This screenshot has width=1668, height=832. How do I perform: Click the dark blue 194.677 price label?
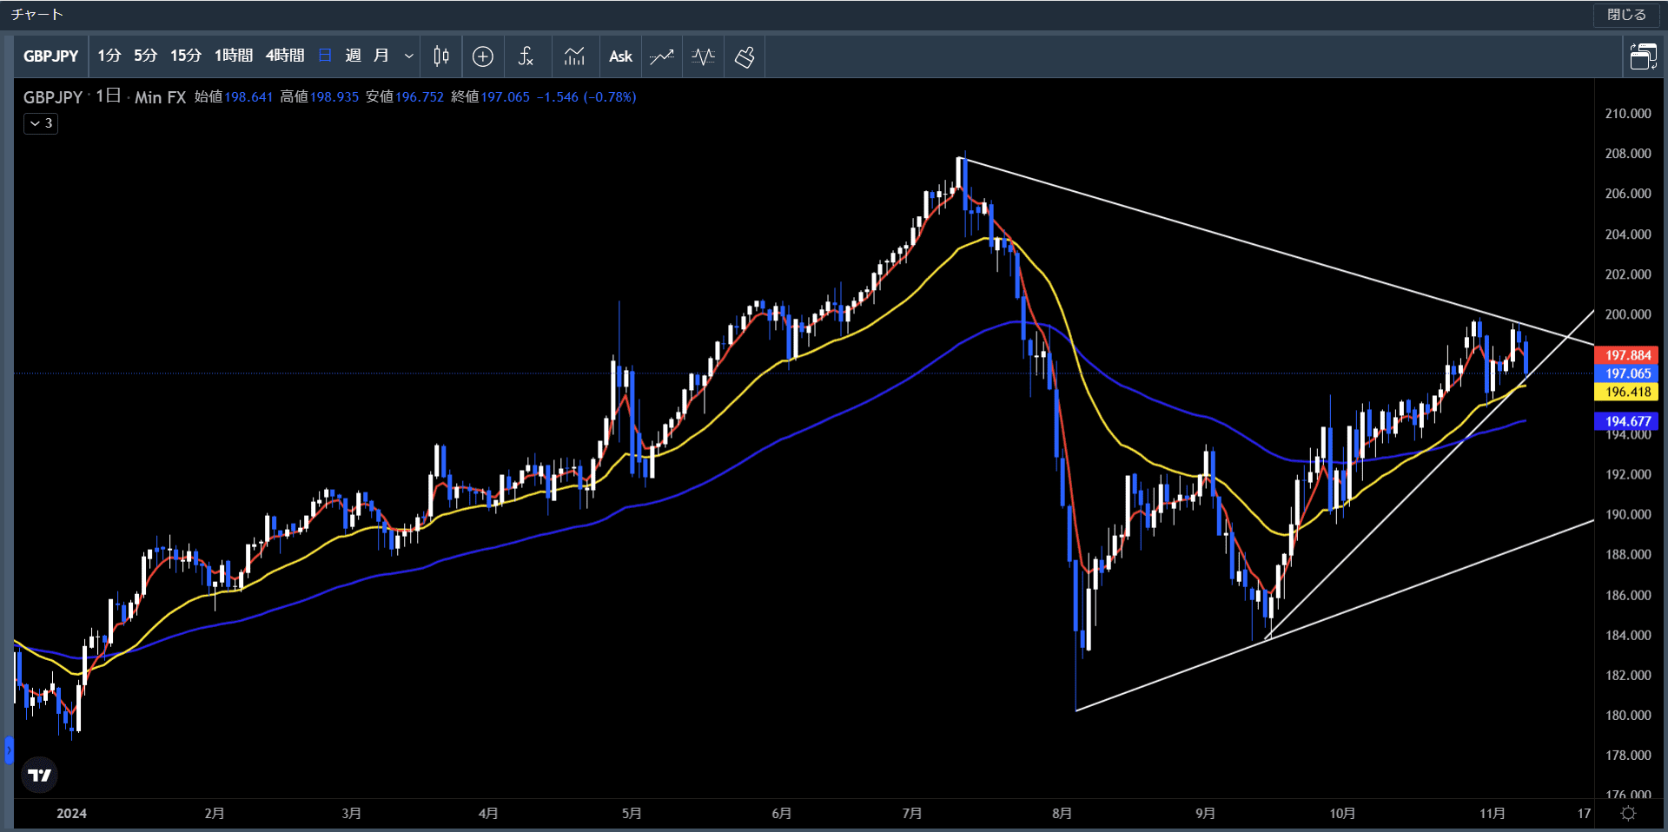pyautogui.click(x=1627, y=421)
